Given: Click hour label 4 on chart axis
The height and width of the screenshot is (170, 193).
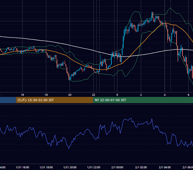Looking at the screenshot, I should tap(165, 95).
